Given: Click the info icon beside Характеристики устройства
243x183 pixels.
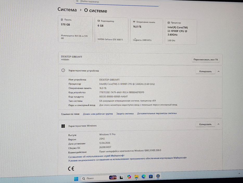Looking at the screenshot, I should pyautogui.click(x=63, y=70).
